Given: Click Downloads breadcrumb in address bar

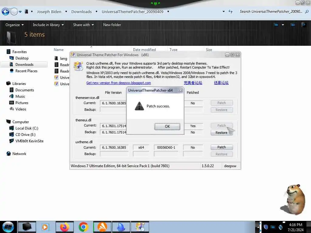Looking at the screenshot, I should 81,12.
